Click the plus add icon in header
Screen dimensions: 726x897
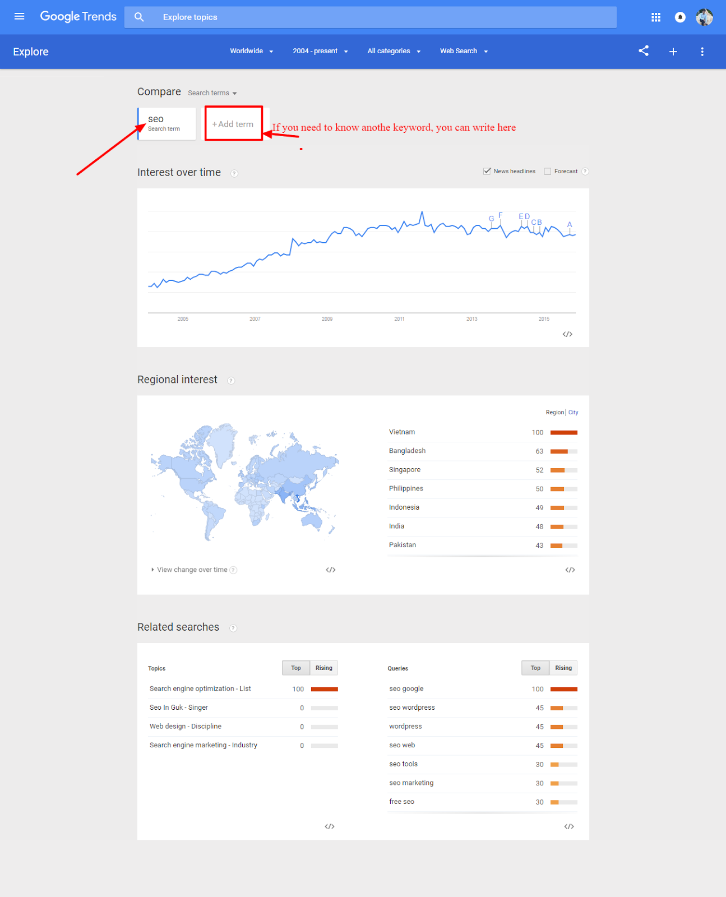(673, 52)
